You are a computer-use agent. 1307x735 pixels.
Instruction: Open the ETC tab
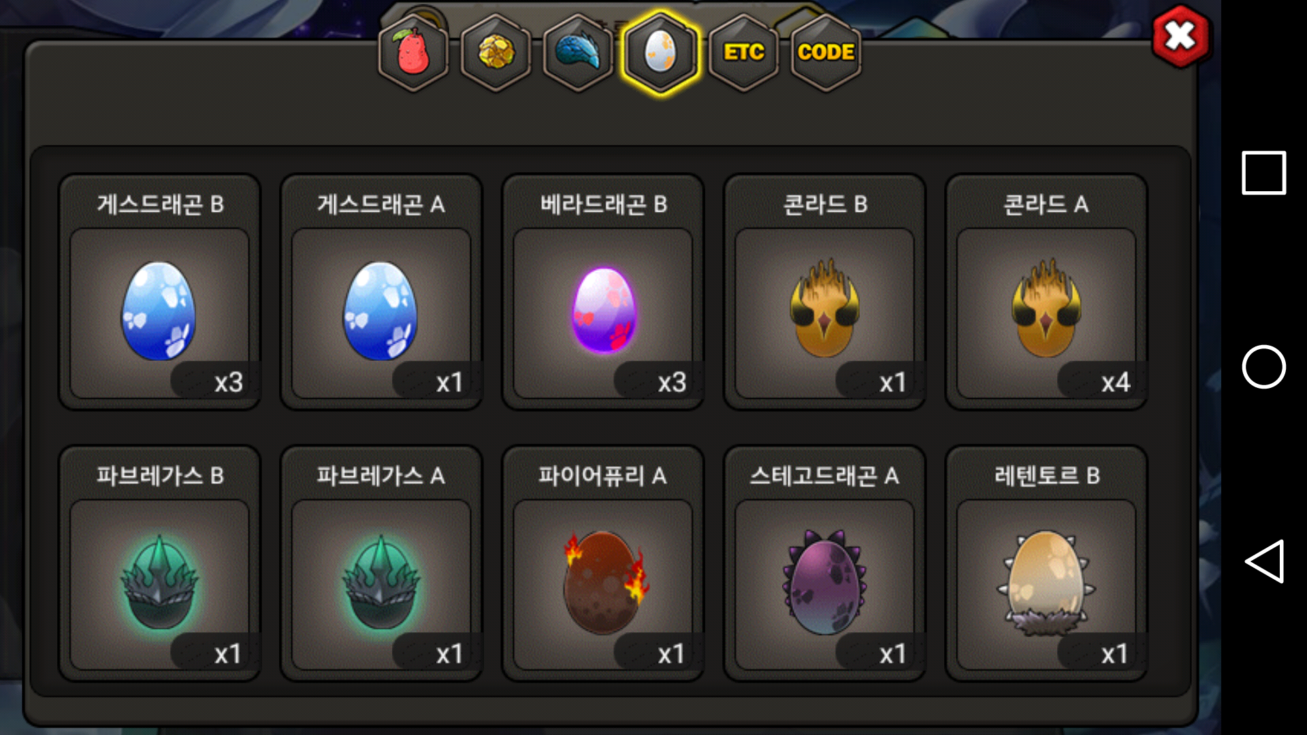[743, 53]
